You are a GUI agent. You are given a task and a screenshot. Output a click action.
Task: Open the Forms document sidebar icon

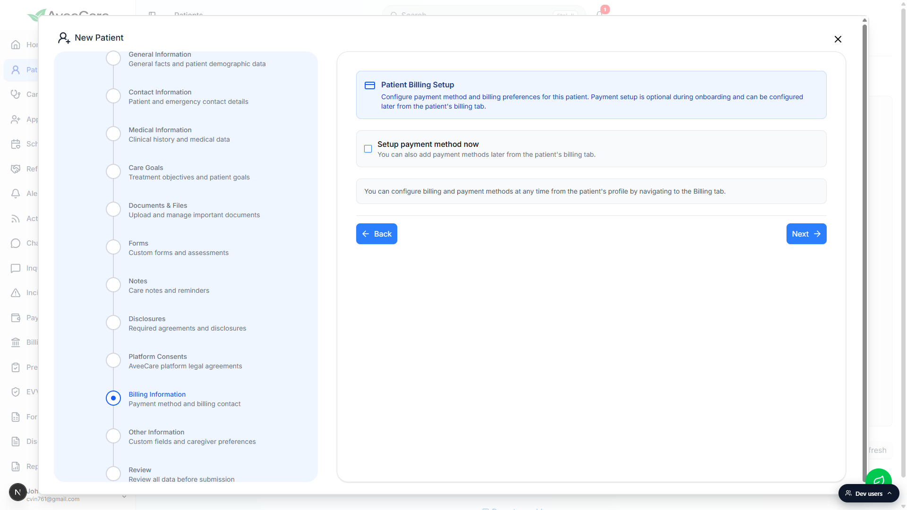(x=16, y=417)
